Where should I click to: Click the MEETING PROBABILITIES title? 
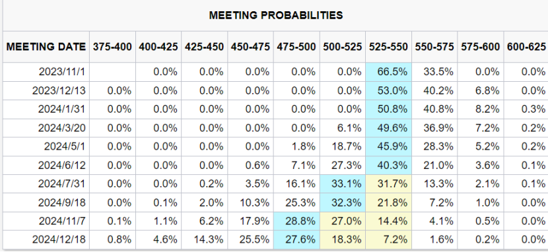pos(276,15)
